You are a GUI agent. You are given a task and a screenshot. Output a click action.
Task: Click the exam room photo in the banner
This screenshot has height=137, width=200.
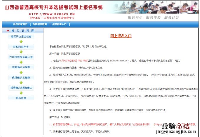click(x=155, y=7)
